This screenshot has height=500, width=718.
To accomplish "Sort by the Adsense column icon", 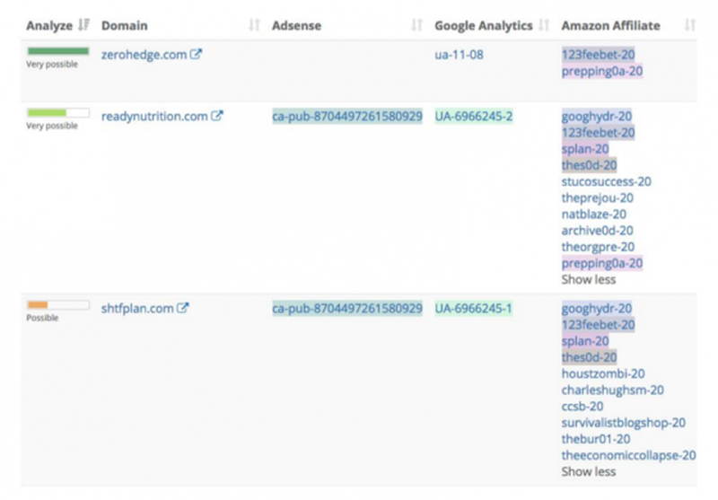I will 416,25.
